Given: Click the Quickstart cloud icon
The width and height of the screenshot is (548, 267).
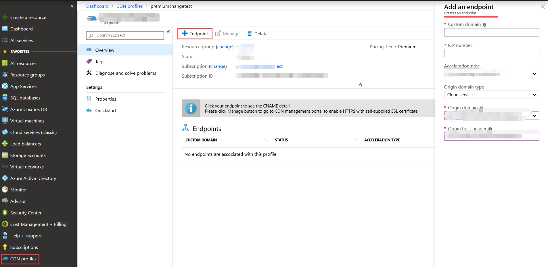Looking at the screenshot, I should pos(89,110).
